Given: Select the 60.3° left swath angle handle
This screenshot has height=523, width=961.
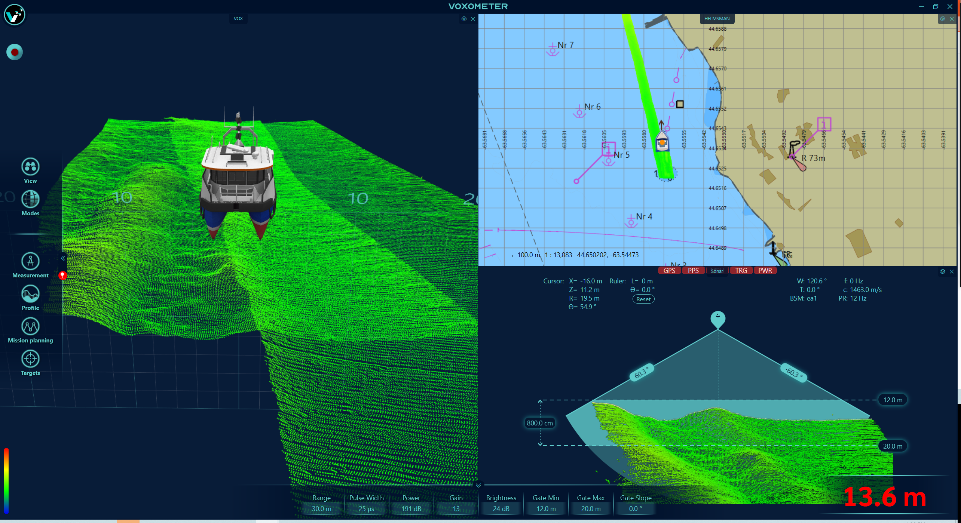Looking at the screenshot, I should [642, 372].
